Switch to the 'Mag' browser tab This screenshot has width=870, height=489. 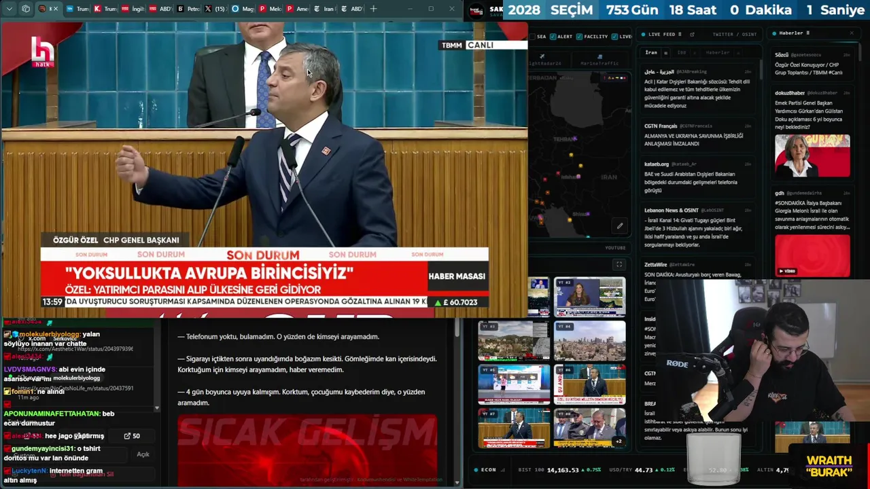point(243,9)
